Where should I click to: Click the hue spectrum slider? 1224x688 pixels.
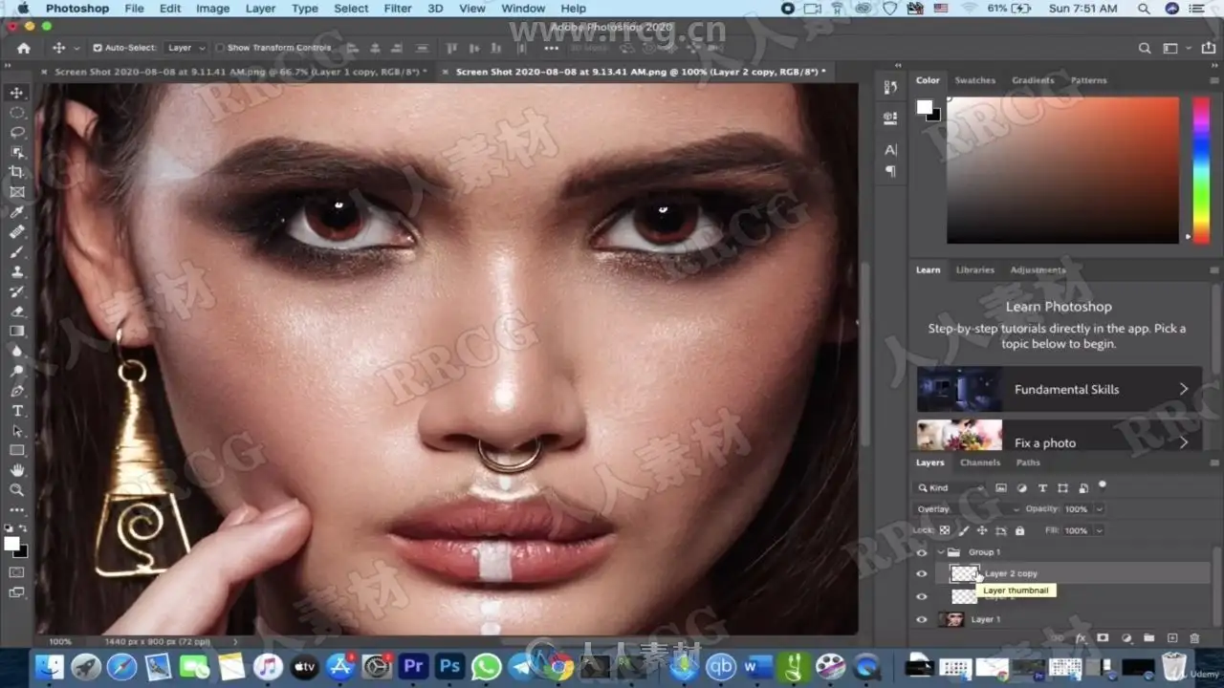click(x=1200, y=169)
